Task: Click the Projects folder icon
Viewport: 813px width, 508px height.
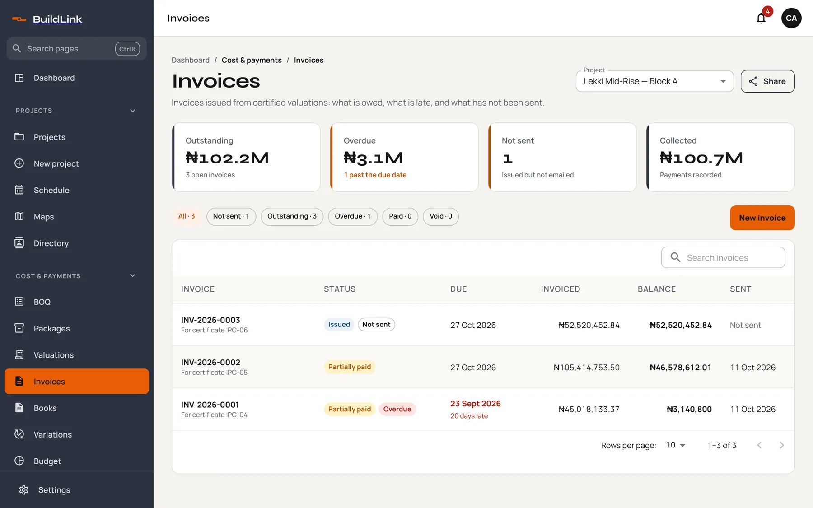Action: tap(19, 137)
